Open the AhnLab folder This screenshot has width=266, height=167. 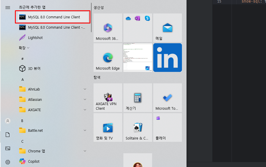pyautogui.click(x=53, y=89)
